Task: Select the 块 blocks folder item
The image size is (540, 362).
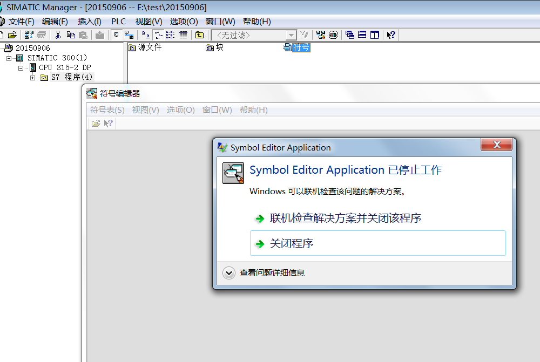Action: coord(219,47)
